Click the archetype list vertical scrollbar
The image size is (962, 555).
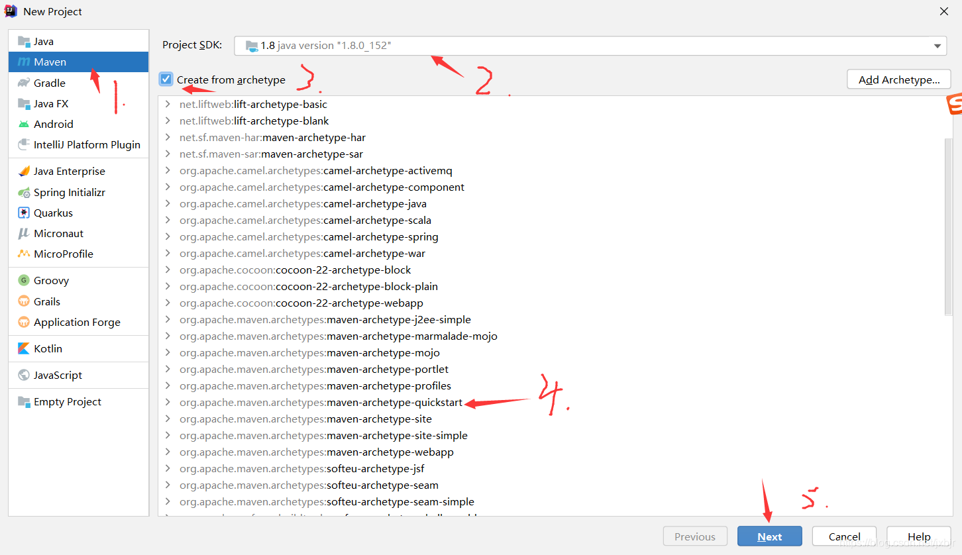[x=948, y=227]
